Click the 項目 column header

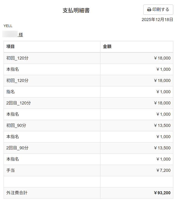(11, 47)
